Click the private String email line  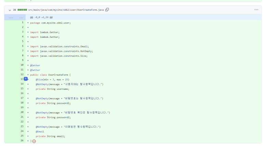point(50,136)
